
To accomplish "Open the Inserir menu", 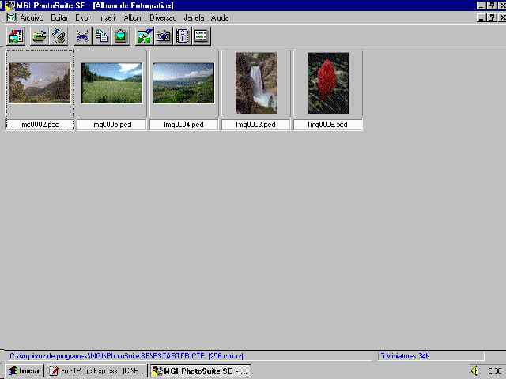I will tap(108, 17).
